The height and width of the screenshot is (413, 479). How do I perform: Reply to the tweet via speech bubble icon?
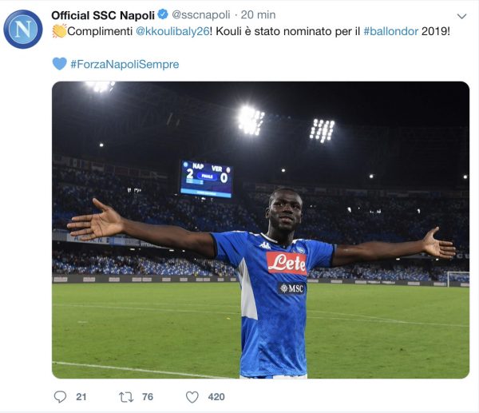click(60, 396)
